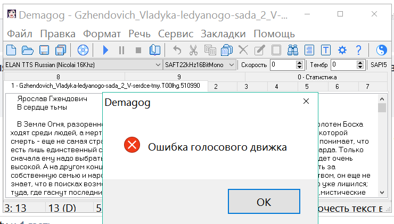Expand the SAFT22kHz16BitMono format dropdown
This screenshot has height=224, width=394.
tap(232, 65)
